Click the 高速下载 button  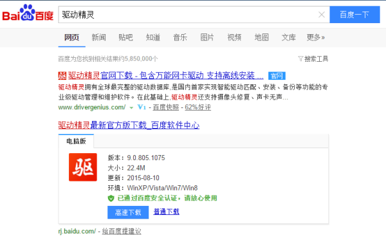point(128,212)
